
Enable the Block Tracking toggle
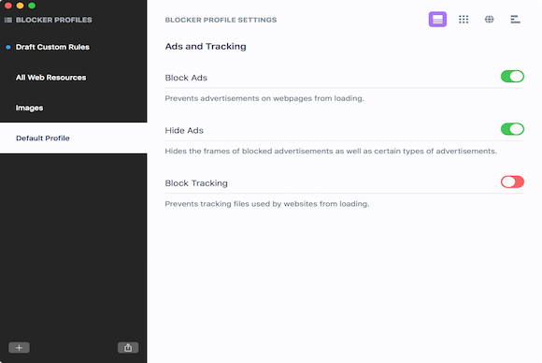(512, 181)
